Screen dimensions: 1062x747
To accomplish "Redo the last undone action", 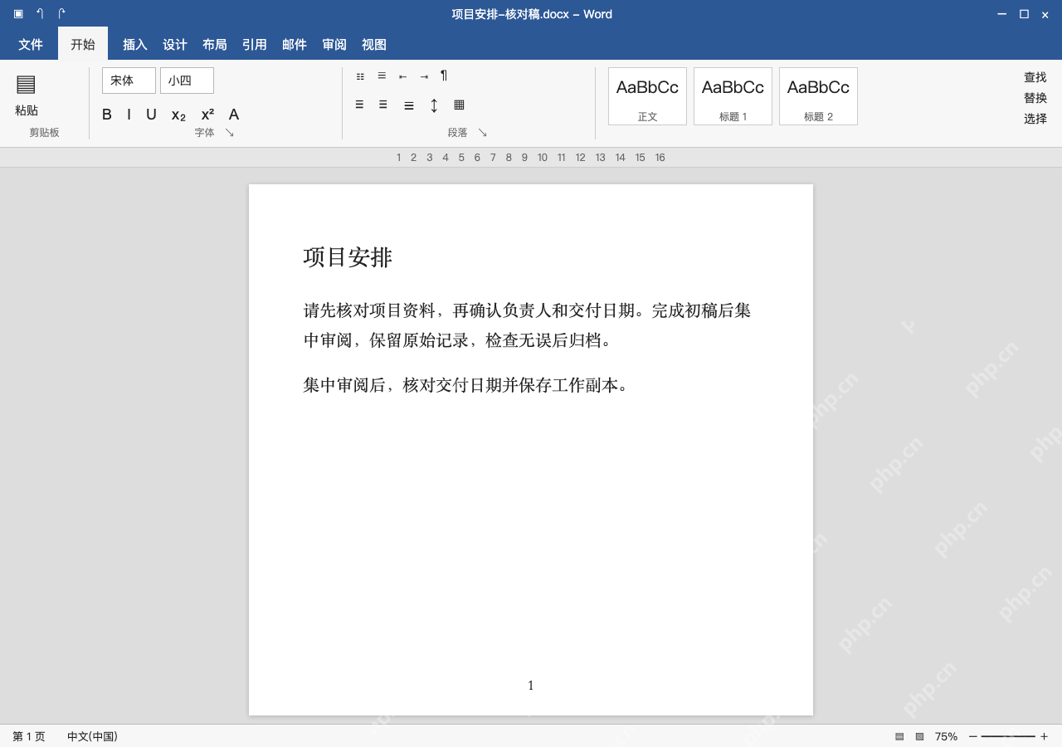I will (61, 13).
